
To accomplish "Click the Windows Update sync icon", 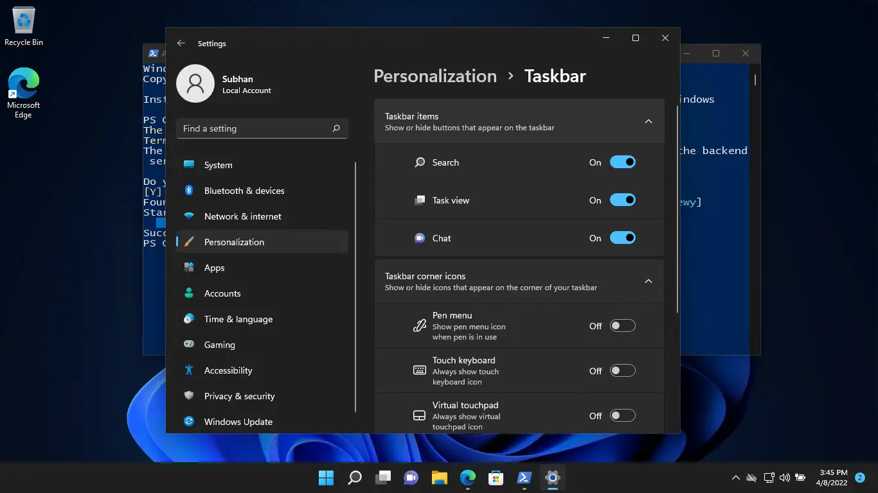I will 189,421.
